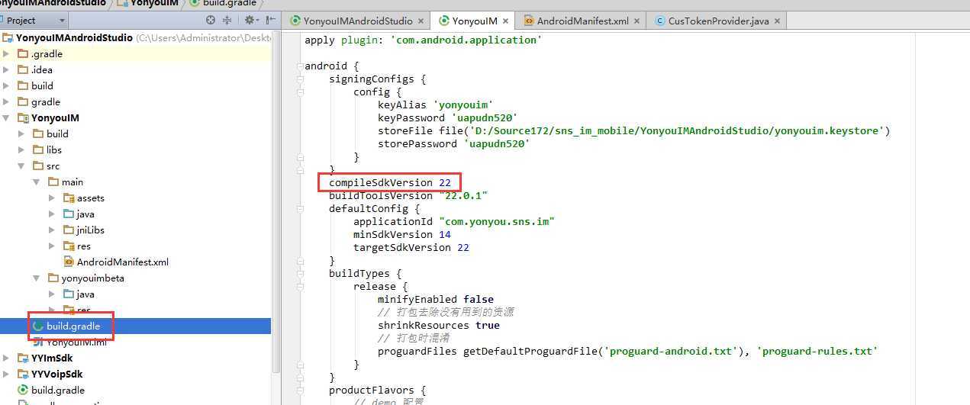Click the assets resource folder icon
This screenshot has height=405, width=970.
[x=69, y=198]
